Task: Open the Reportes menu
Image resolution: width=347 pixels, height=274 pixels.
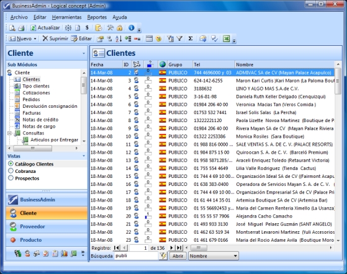Action: click(97, 17)
